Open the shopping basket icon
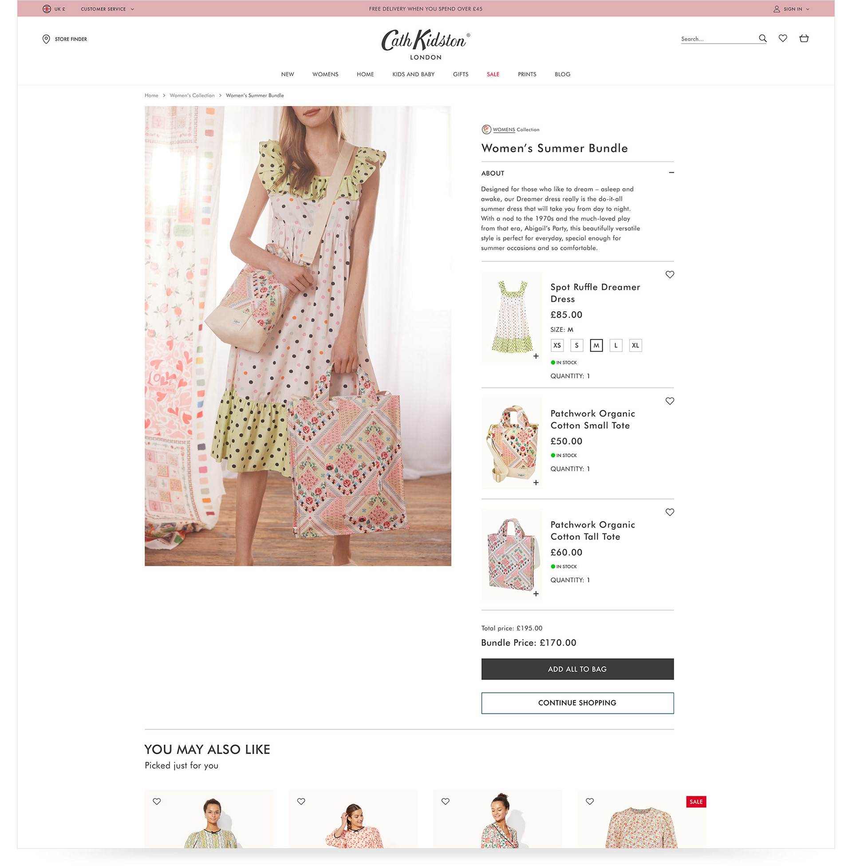 804,39
